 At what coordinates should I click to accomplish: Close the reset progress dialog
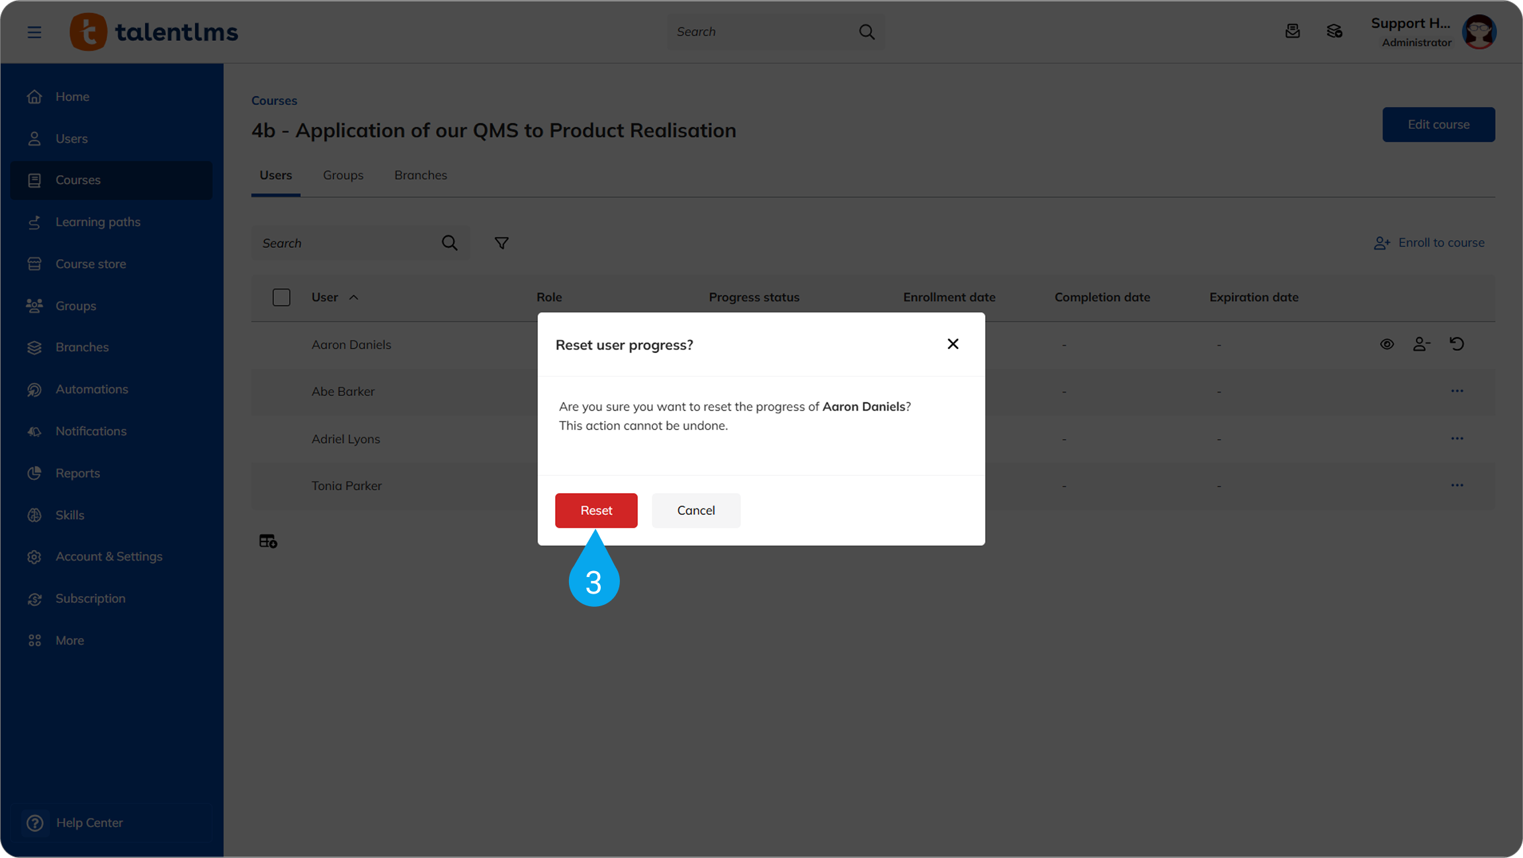[x=953, y=344]
